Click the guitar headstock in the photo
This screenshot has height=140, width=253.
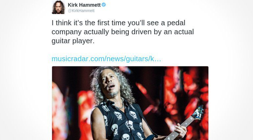198,112
